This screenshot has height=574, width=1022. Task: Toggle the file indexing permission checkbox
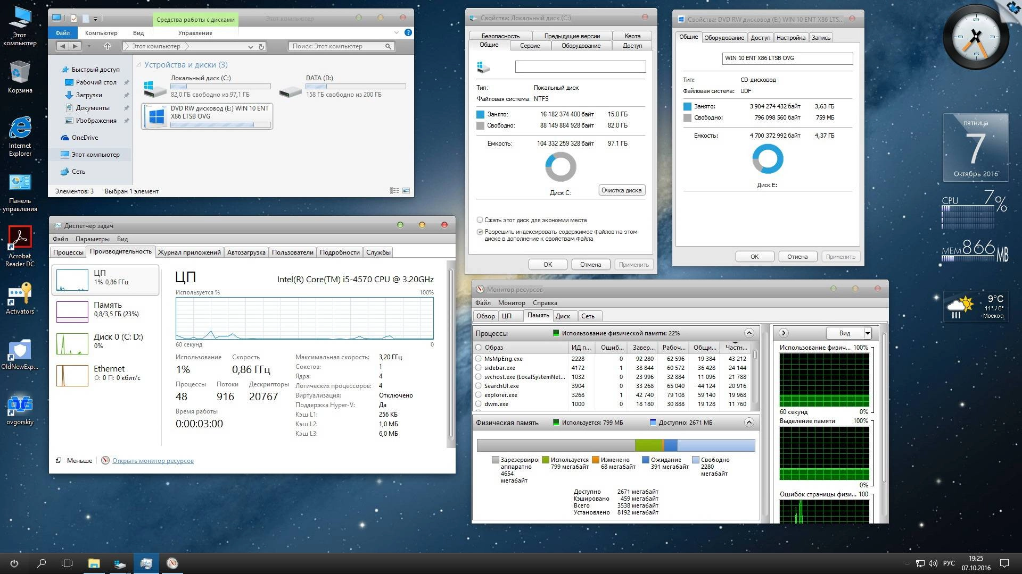pyautogui.click(x=480, y=232)
